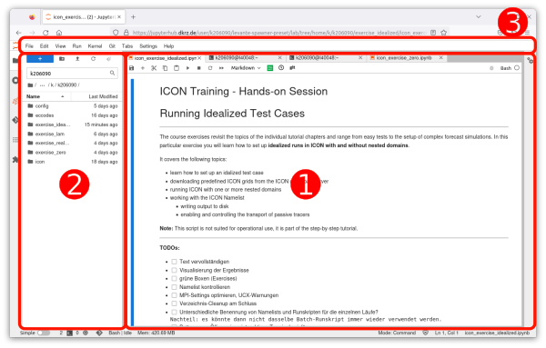This screenshot has height=348, width=546.
Task: Bookmark page with Firefox star icon
Action: click(x=444, y=33)
